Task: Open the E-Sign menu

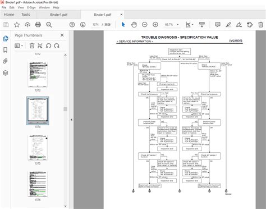Action: [31, 7]
